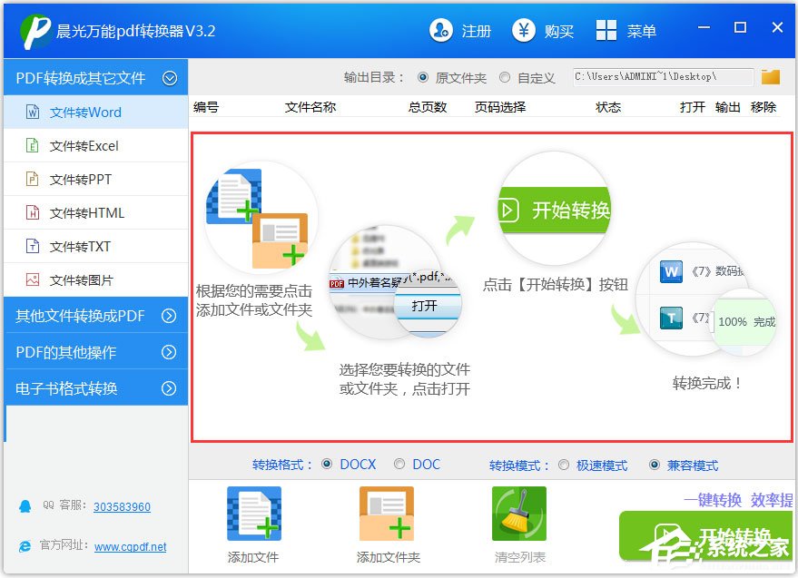Choose DOC conversion format
798x578 pixels.
click(x=399, y=464)
